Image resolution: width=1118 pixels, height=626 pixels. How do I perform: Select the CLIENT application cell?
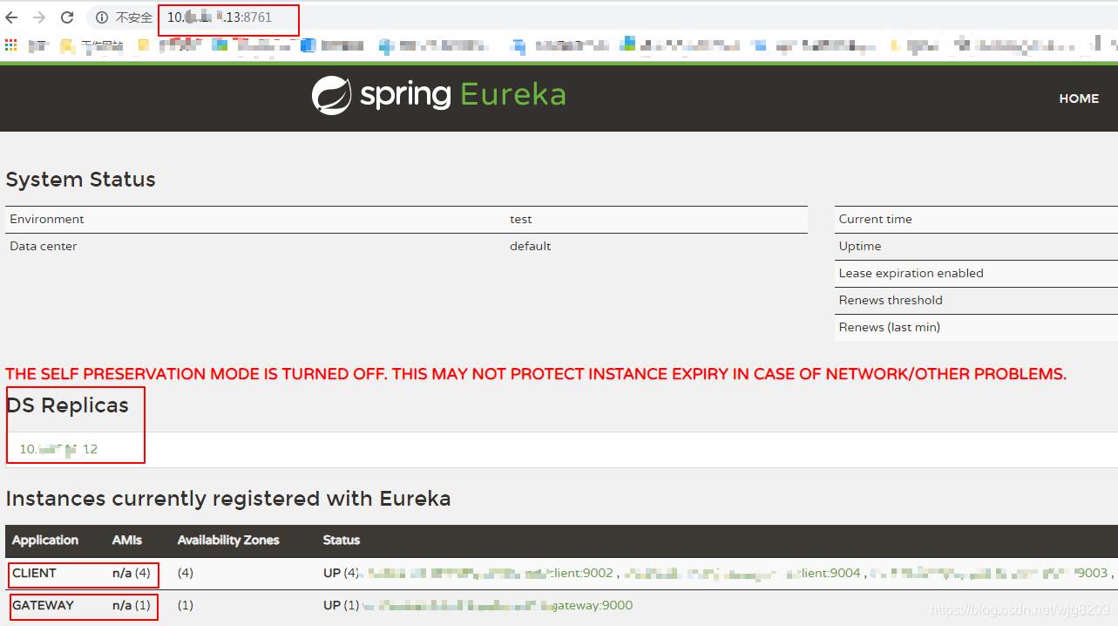(34, 573)
